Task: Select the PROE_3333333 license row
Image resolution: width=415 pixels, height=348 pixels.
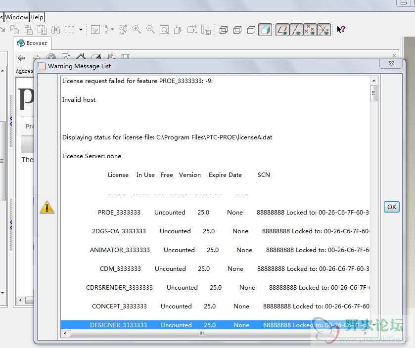Action: 215,213
